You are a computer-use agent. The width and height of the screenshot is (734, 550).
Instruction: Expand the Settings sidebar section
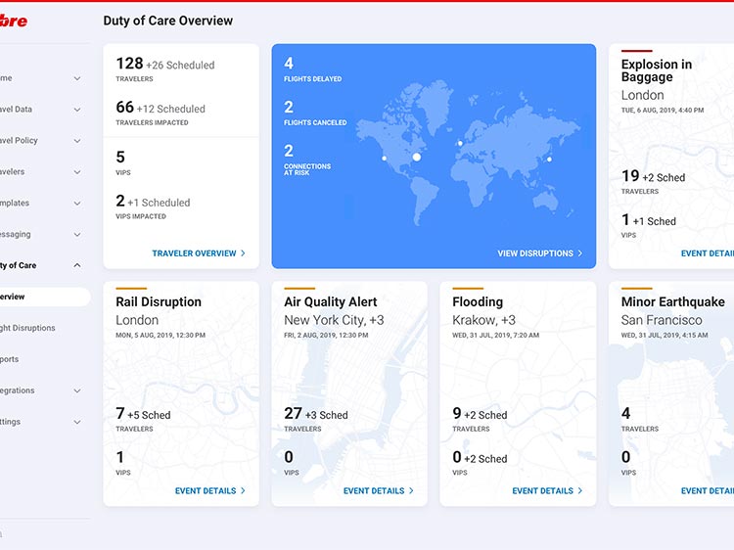(77, 422)
